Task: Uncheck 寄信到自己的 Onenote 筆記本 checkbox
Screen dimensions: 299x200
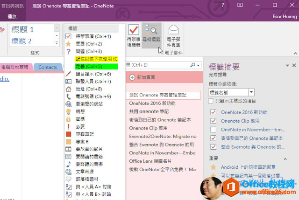Action: click(x=213, y=138)
